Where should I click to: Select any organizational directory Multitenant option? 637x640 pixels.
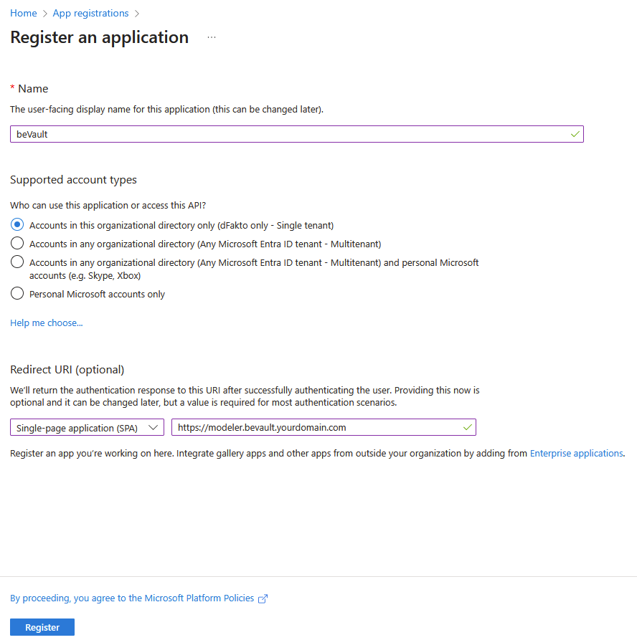(18, 244)
